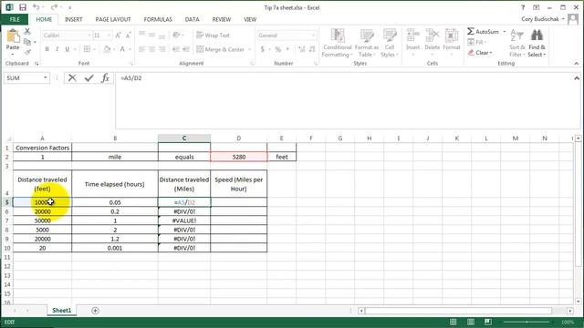The width and height of the screenshot is (584, 328).
Task: Open the General number format dropdown
Action: 313,36
